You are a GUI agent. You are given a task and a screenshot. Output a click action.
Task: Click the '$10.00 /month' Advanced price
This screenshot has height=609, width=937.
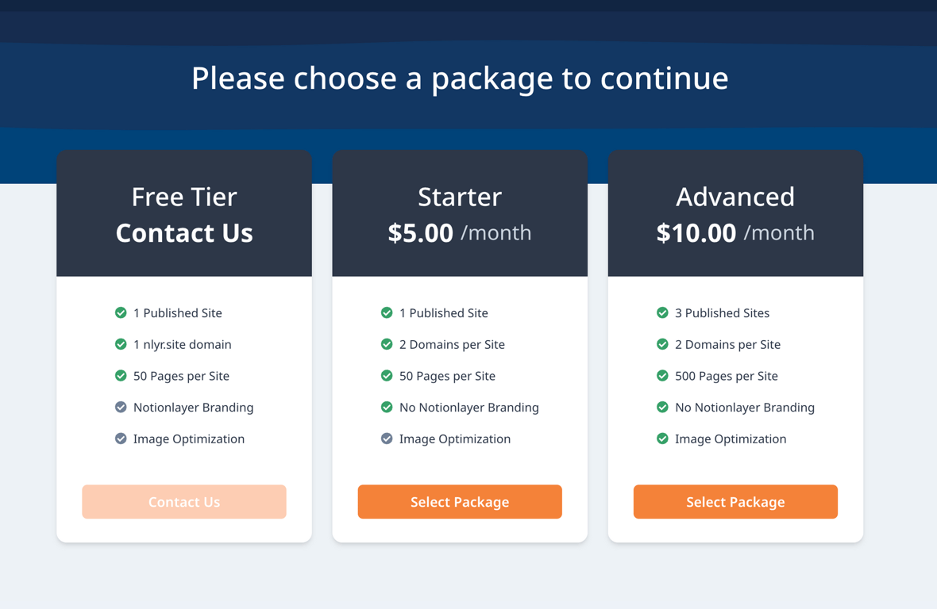[x=735, y=233]
